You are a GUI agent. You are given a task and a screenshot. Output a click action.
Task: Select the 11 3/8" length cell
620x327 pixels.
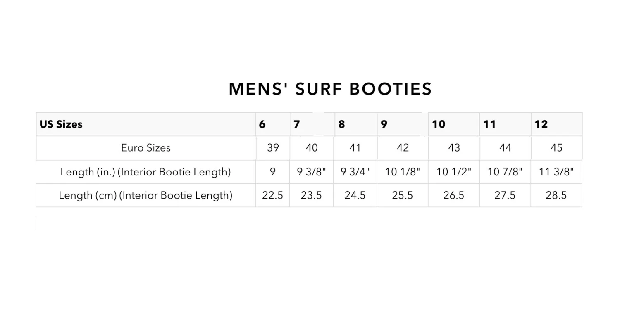click(x=556, y=172)
